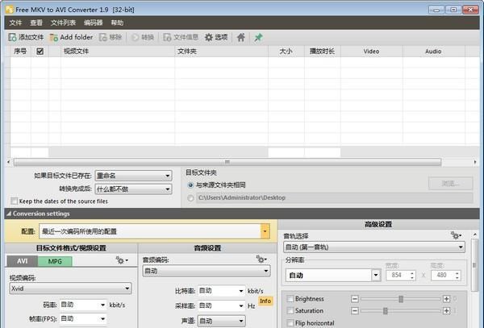Screen dimensions: 484x328
Task: Open the 编码器 menu
Action: click(x=94, y=23)
